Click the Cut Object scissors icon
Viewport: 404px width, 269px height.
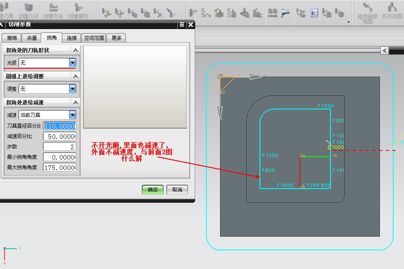119,12
